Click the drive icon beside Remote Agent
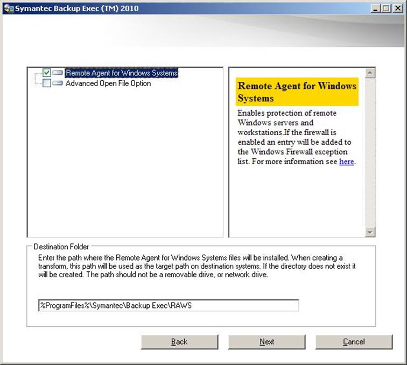 click(58, 73)
